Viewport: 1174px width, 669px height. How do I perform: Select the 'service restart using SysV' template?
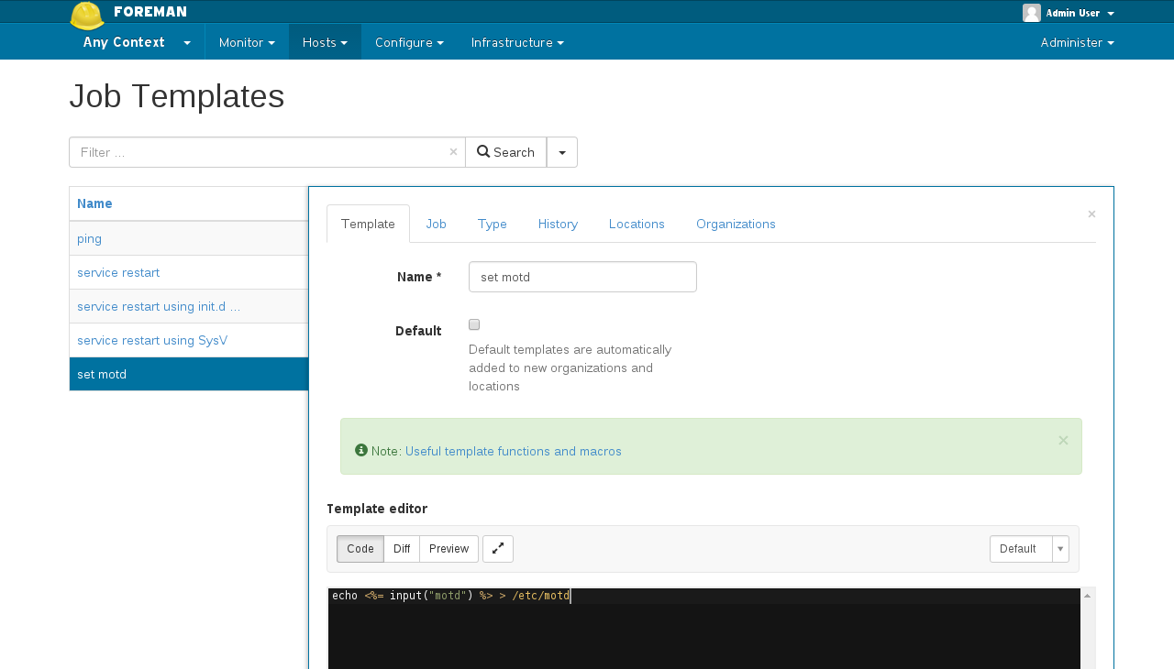pyautogui.click(x=152, y=340)
